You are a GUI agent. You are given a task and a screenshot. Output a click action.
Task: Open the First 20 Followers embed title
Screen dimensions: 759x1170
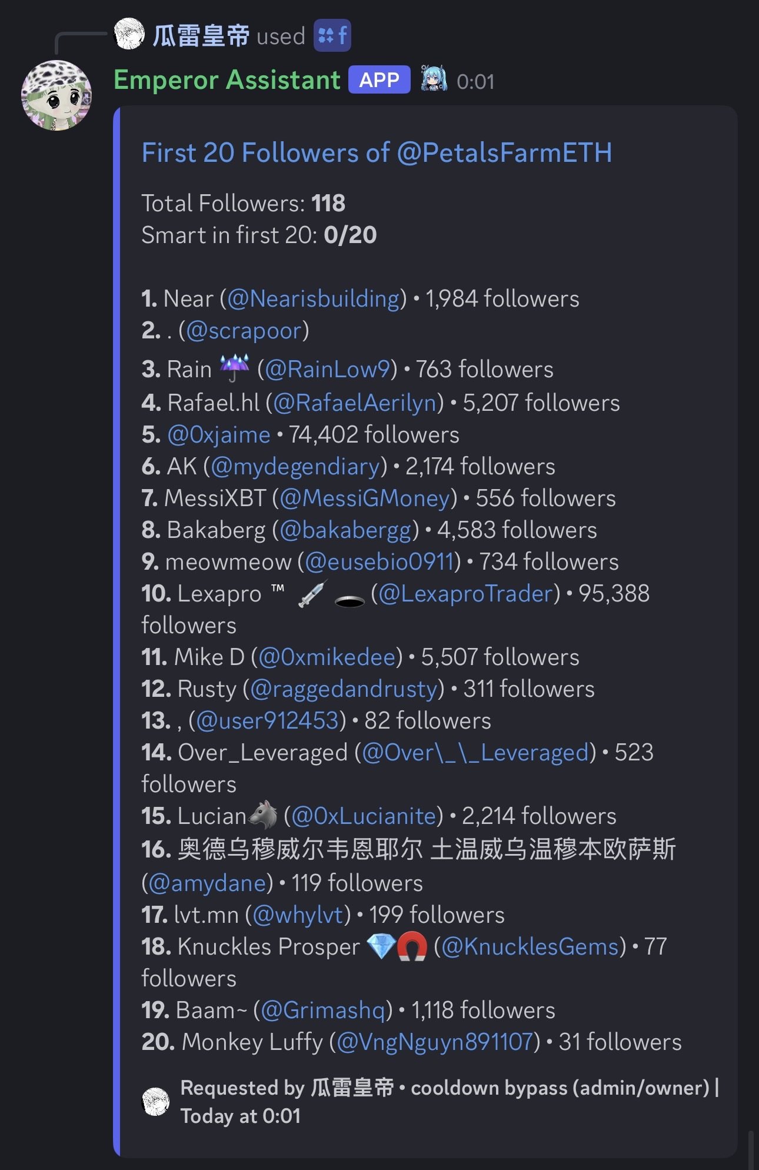tap(377, 153)
